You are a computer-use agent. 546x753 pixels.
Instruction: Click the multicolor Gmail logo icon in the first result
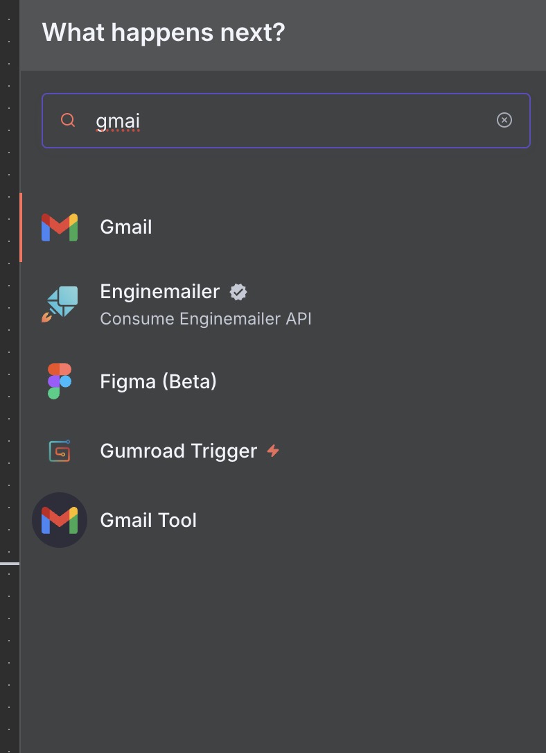(60, 227)
